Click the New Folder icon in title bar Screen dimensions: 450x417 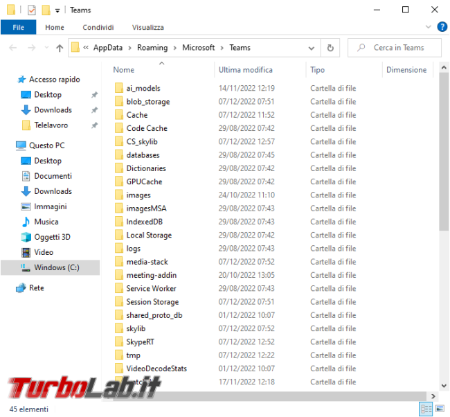46,10
